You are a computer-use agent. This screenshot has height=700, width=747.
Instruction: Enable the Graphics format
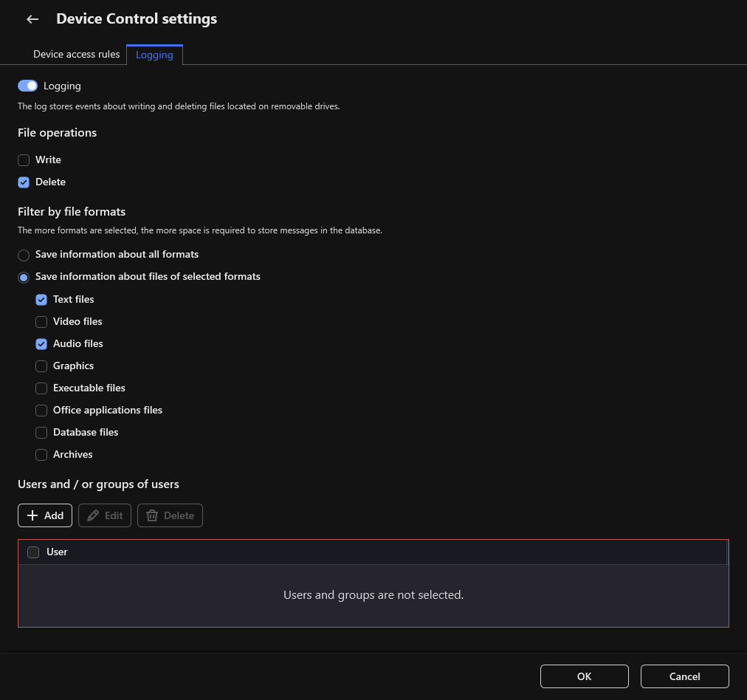(41, 366)
